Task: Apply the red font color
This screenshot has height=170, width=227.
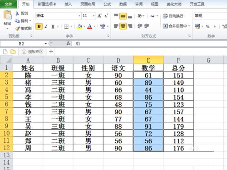Action: pyautogui.click(x=89, y=26)
